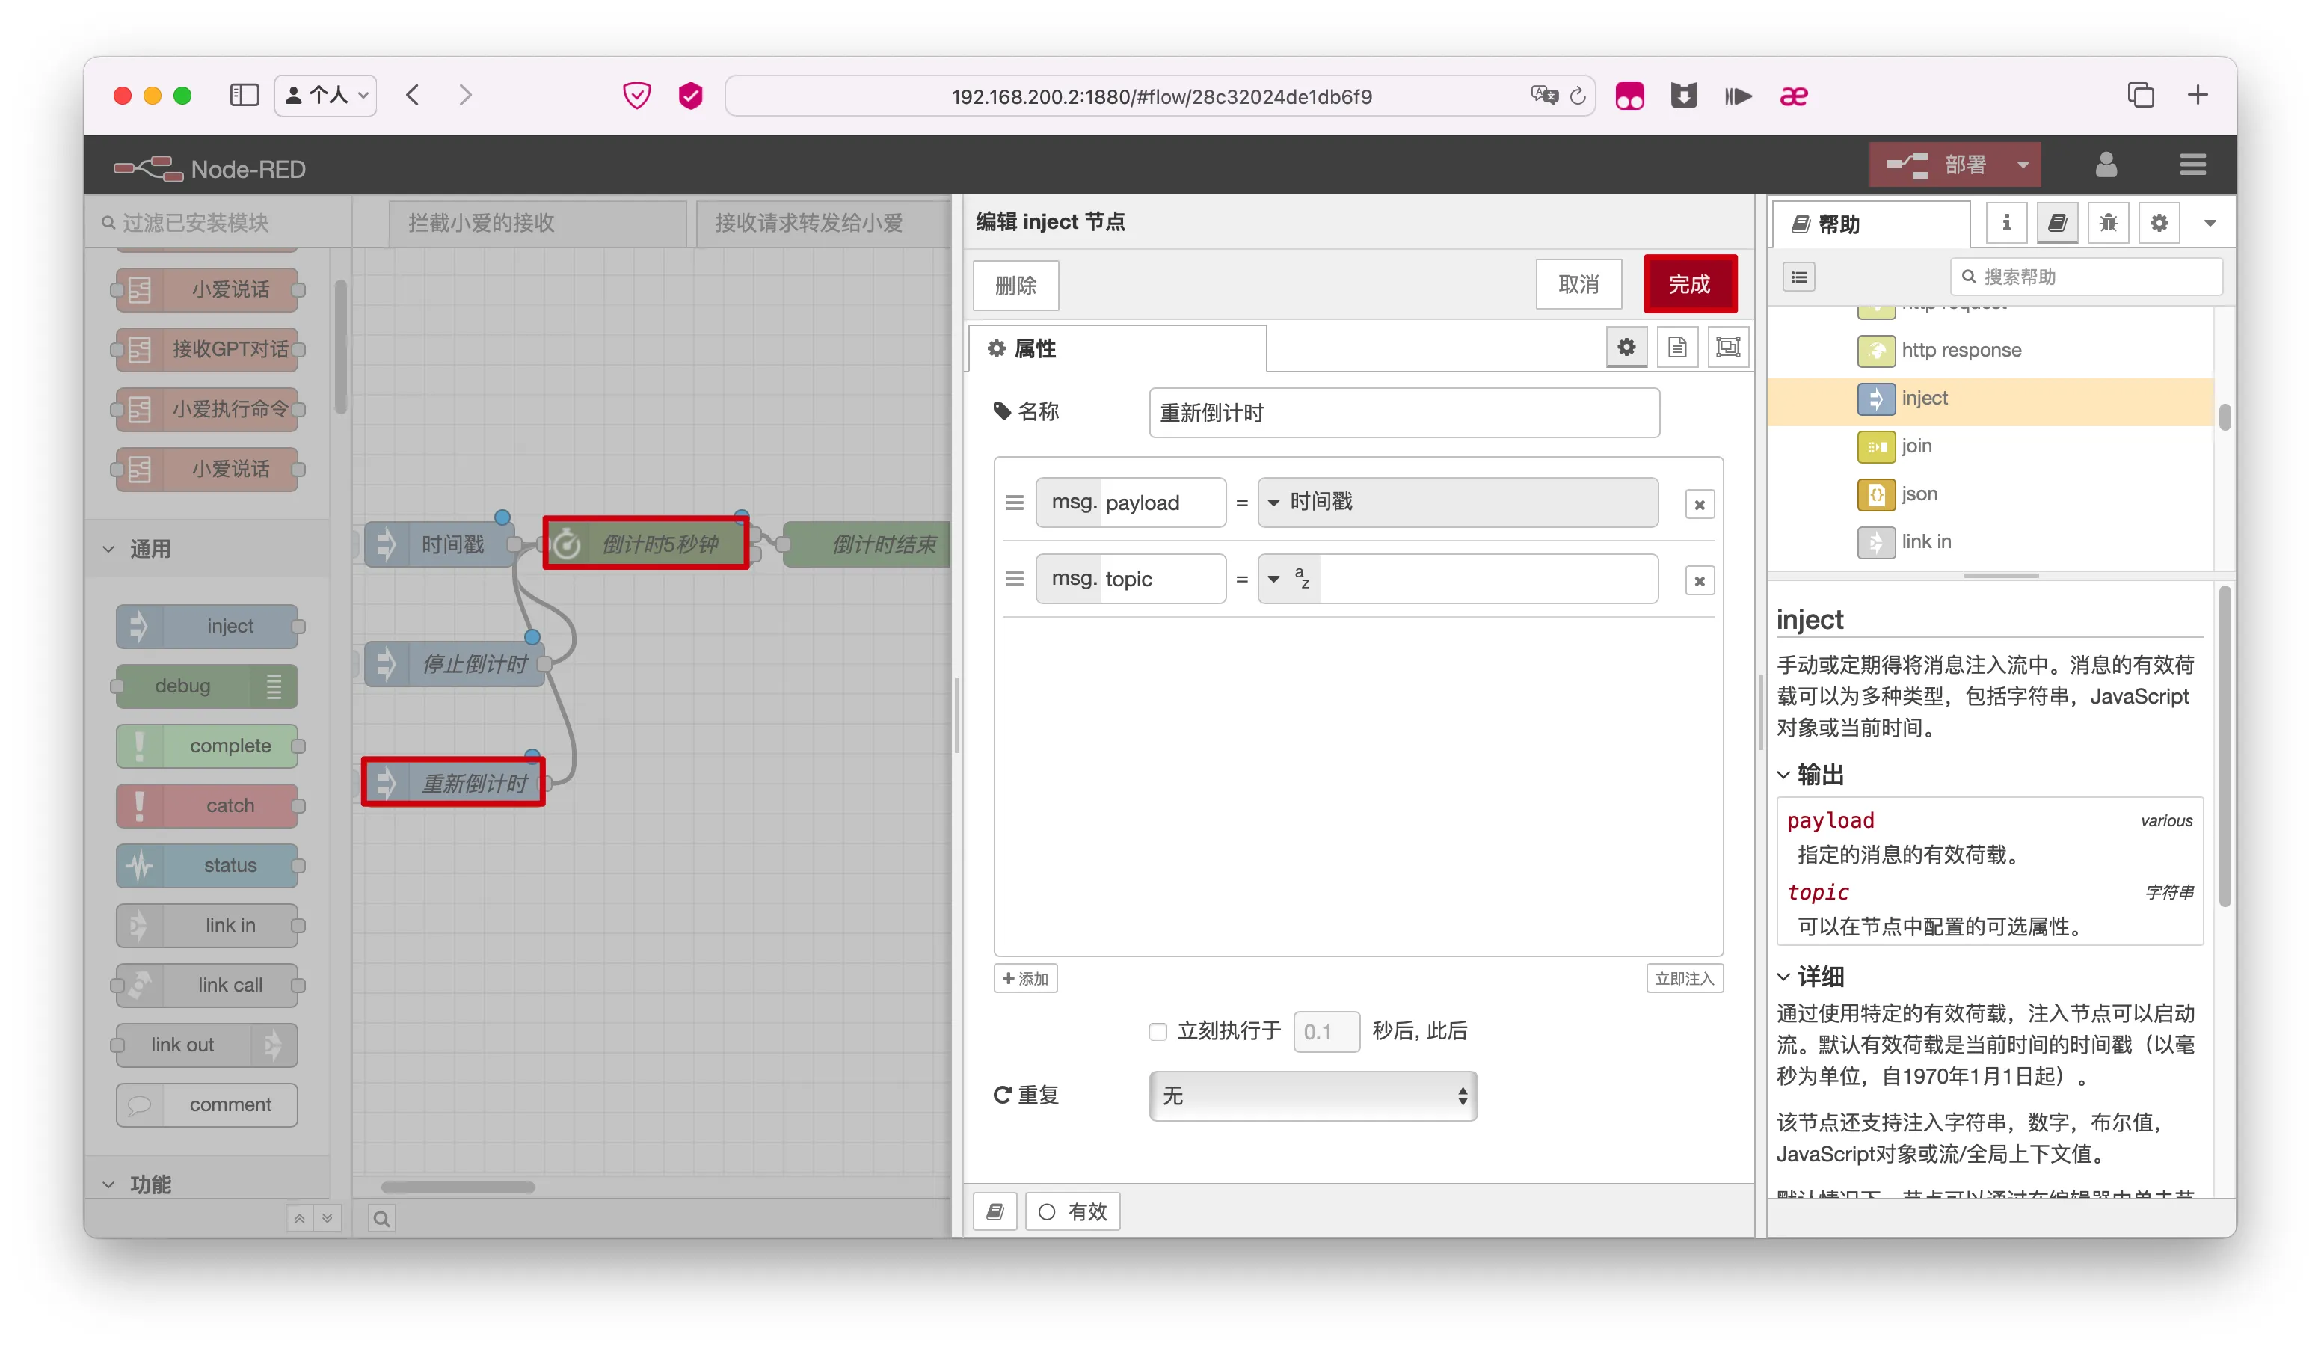Click the 名称 name input field
The width and height of the screenshot is (2321, 1349).
pyautogui.click(x=1403, y=413)
